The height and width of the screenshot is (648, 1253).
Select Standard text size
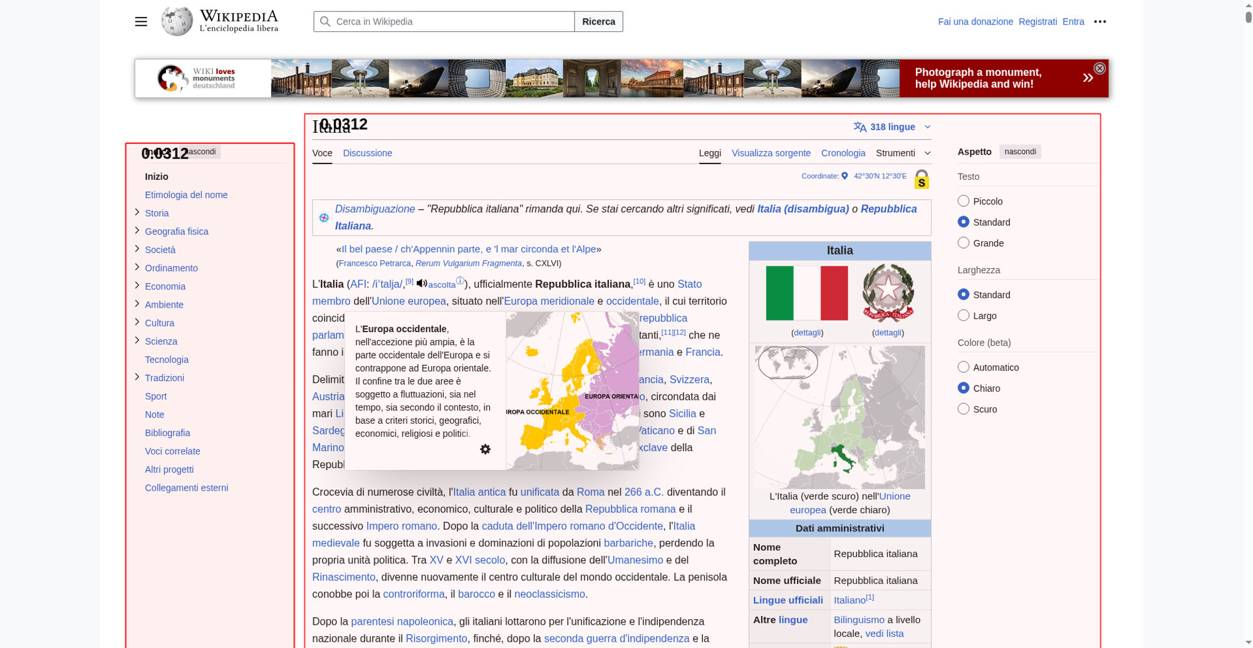(x=964, y=222)
